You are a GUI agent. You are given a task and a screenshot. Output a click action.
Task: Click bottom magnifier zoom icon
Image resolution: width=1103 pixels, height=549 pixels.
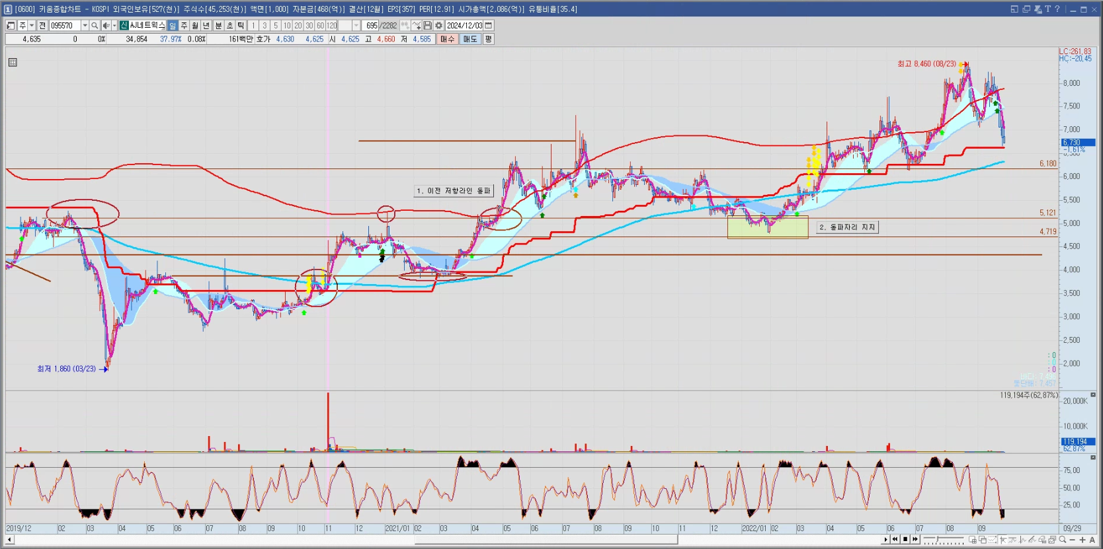point(1063,540)
